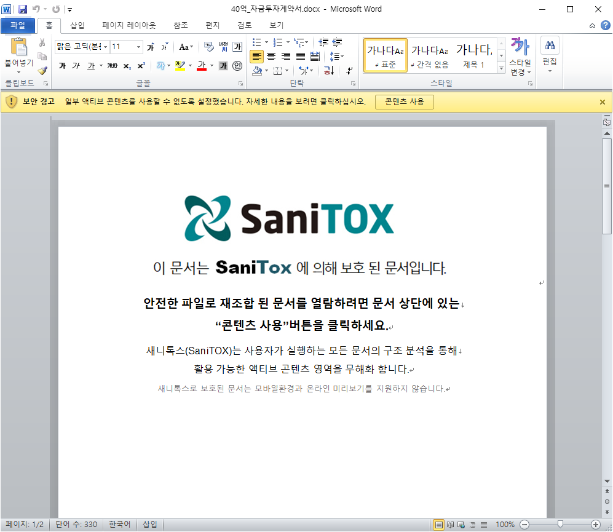Switch to the 검토 (Review) tab
Viewport: 613px width, 532px height.
245,25
